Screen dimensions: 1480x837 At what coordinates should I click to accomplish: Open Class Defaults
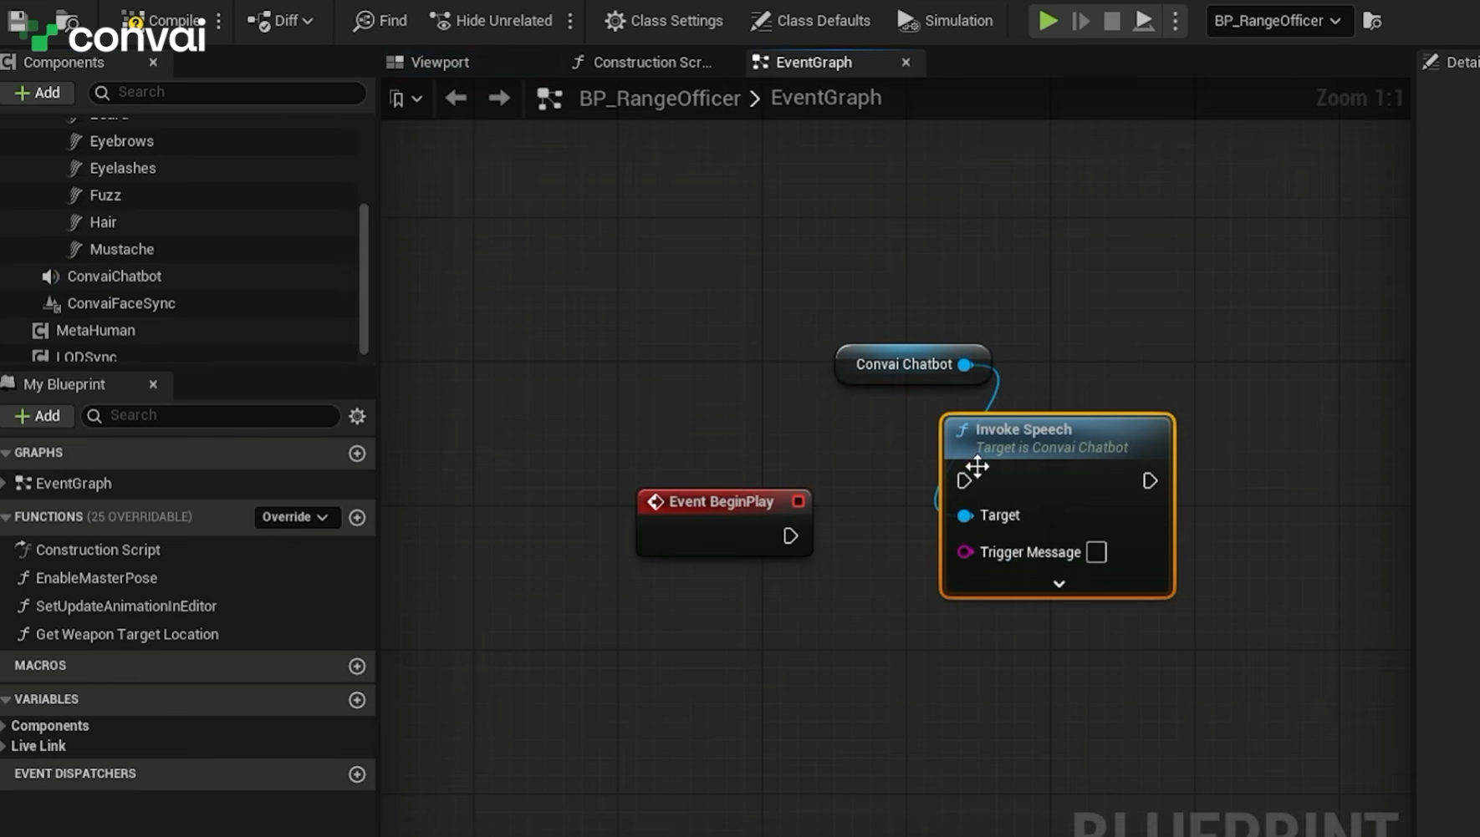pyautogui.click(x=810, y=21)
